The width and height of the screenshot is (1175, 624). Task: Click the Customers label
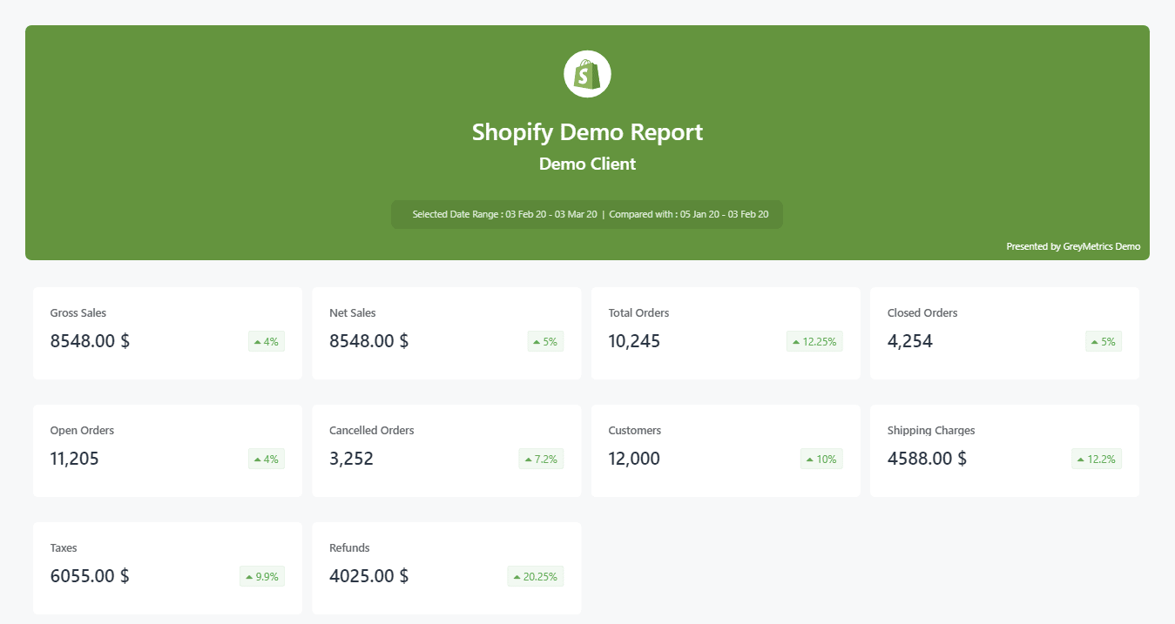(x=634, y=430)
